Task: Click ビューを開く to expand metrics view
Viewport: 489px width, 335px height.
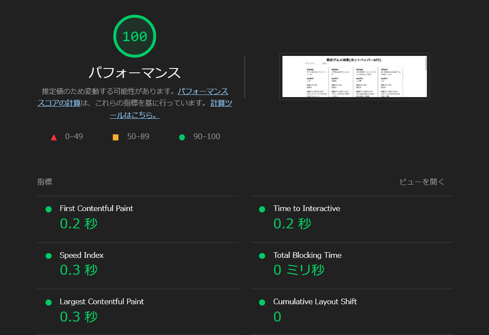Action: (x=422, y=182)
